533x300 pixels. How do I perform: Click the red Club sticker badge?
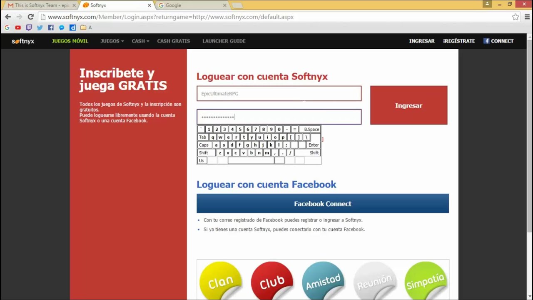click(272, 280)
